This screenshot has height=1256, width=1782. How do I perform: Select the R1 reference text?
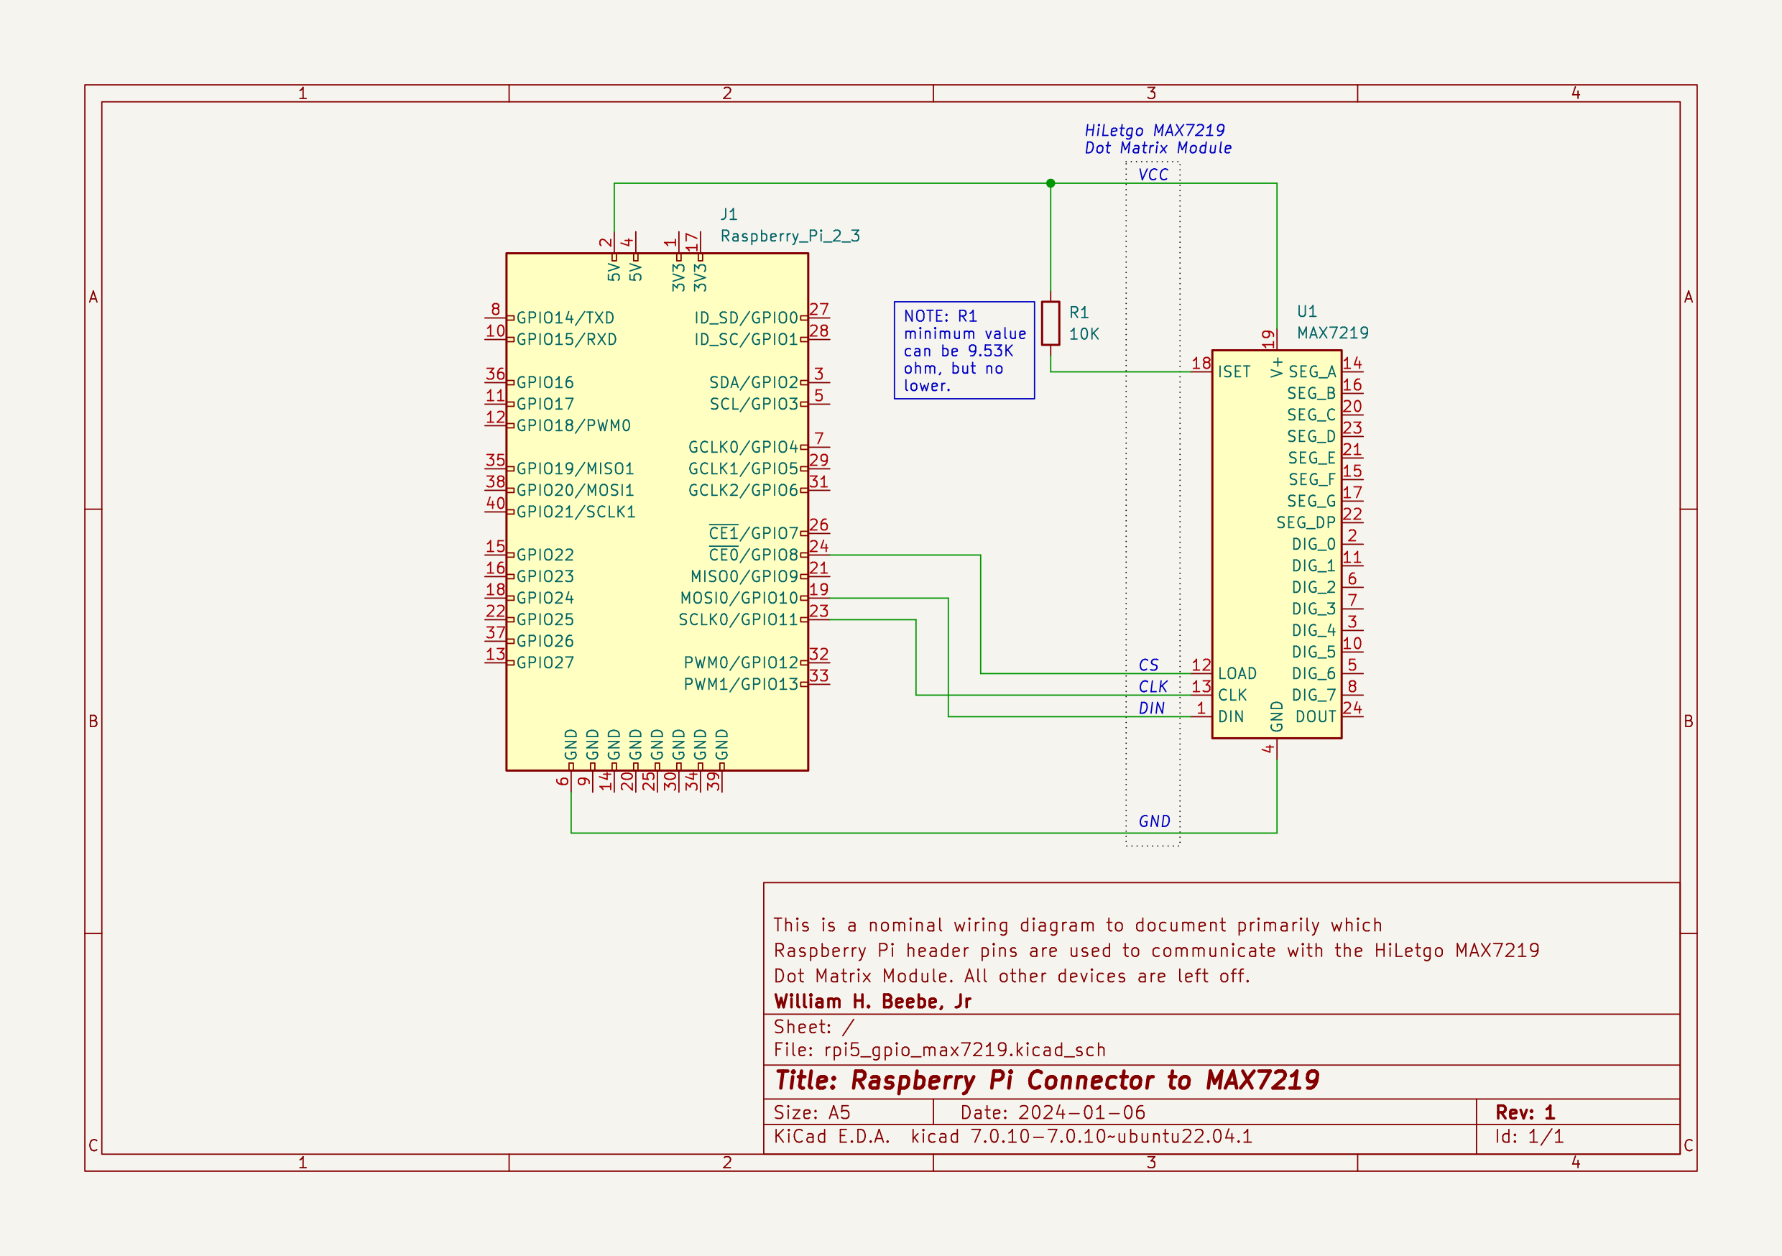1079,313
